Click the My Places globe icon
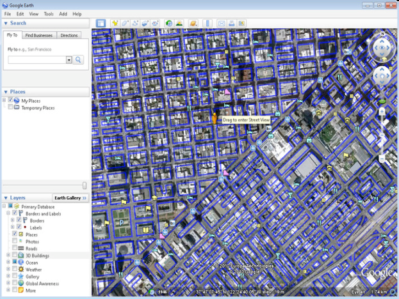399x299 pixels. (17, 100)
